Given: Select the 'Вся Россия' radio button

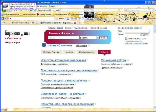Looking at the screenshot, I should click(62, 33).
